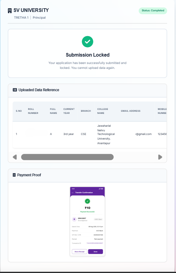Screen dimensions: 176x273
Task: Click the green Submission Locked checkmark icon
Action: [x=88, y=42]
